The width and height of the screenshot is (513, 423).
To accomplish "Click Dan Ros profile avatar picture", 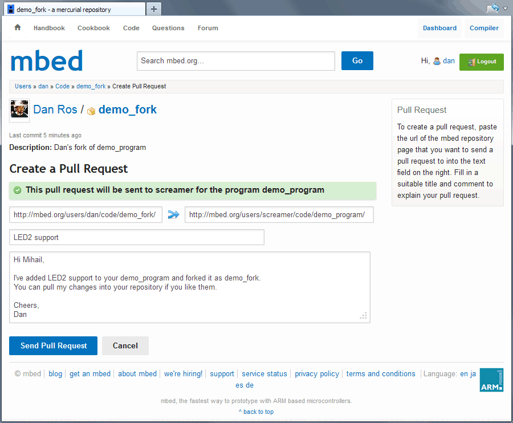I will (x=19, y=109).
